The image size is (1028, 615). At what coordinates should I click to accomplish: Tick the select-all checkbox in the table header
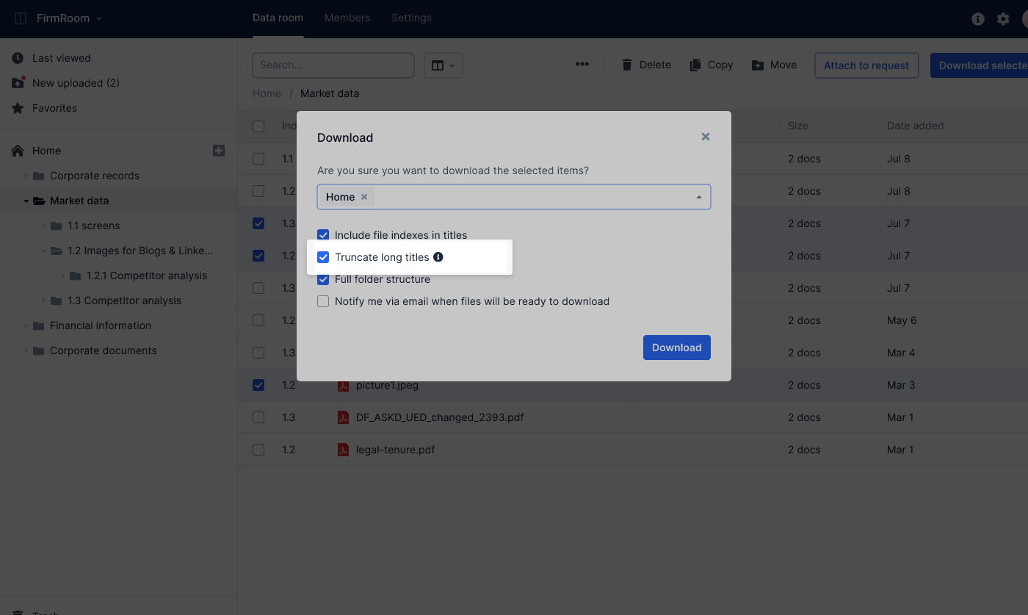(x=258, y=126)
